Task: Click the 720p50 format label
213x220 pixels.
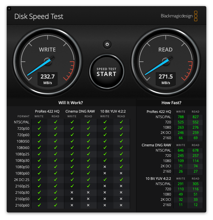Action: click(x=23, y=129)
